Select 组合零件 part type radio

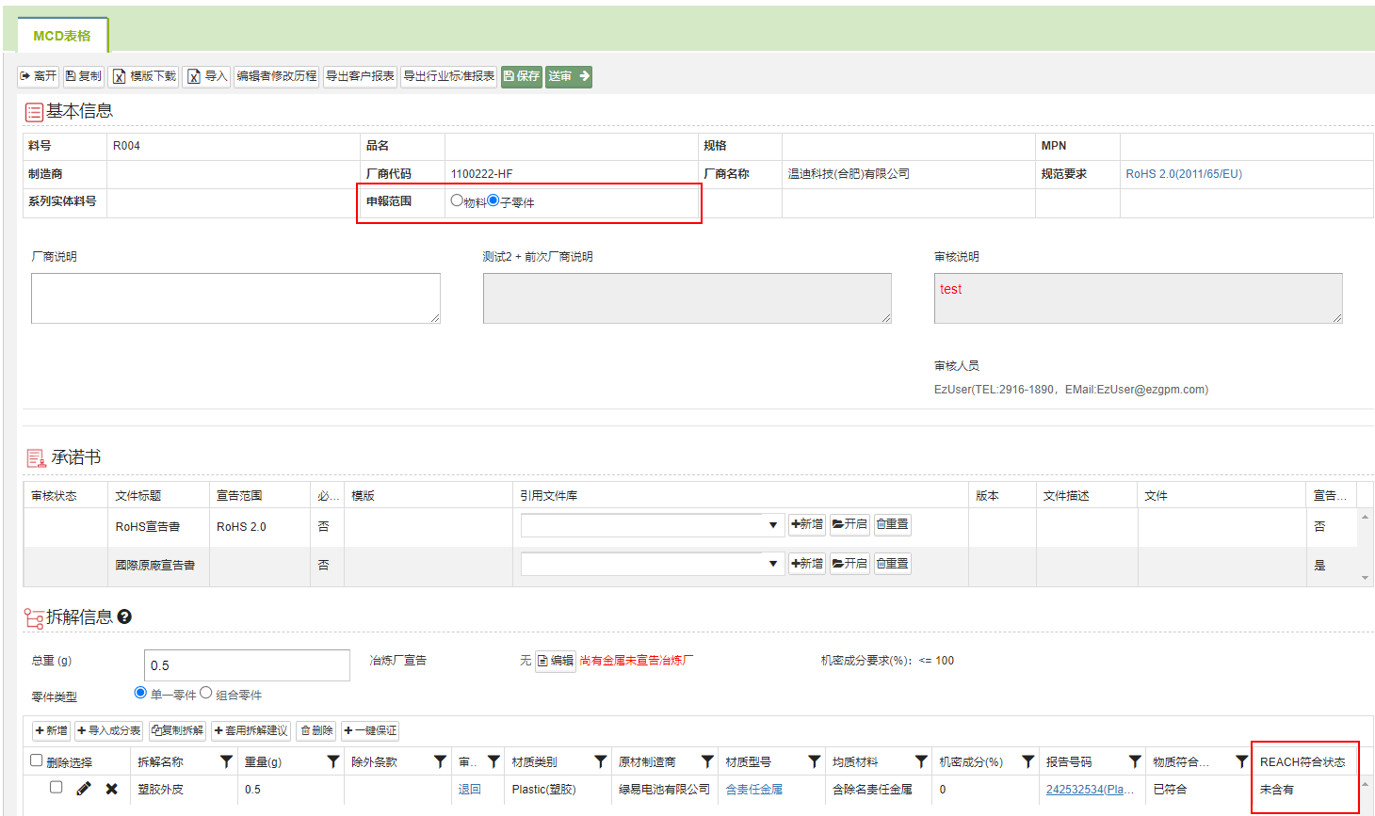coord(206,693)
